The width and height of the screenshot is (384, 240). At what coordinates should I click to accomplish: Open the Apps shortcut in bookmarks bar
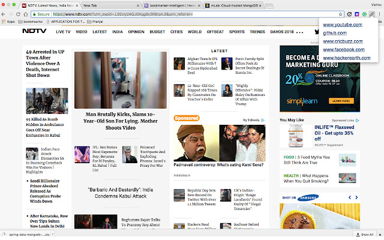(x=7, y=21)
